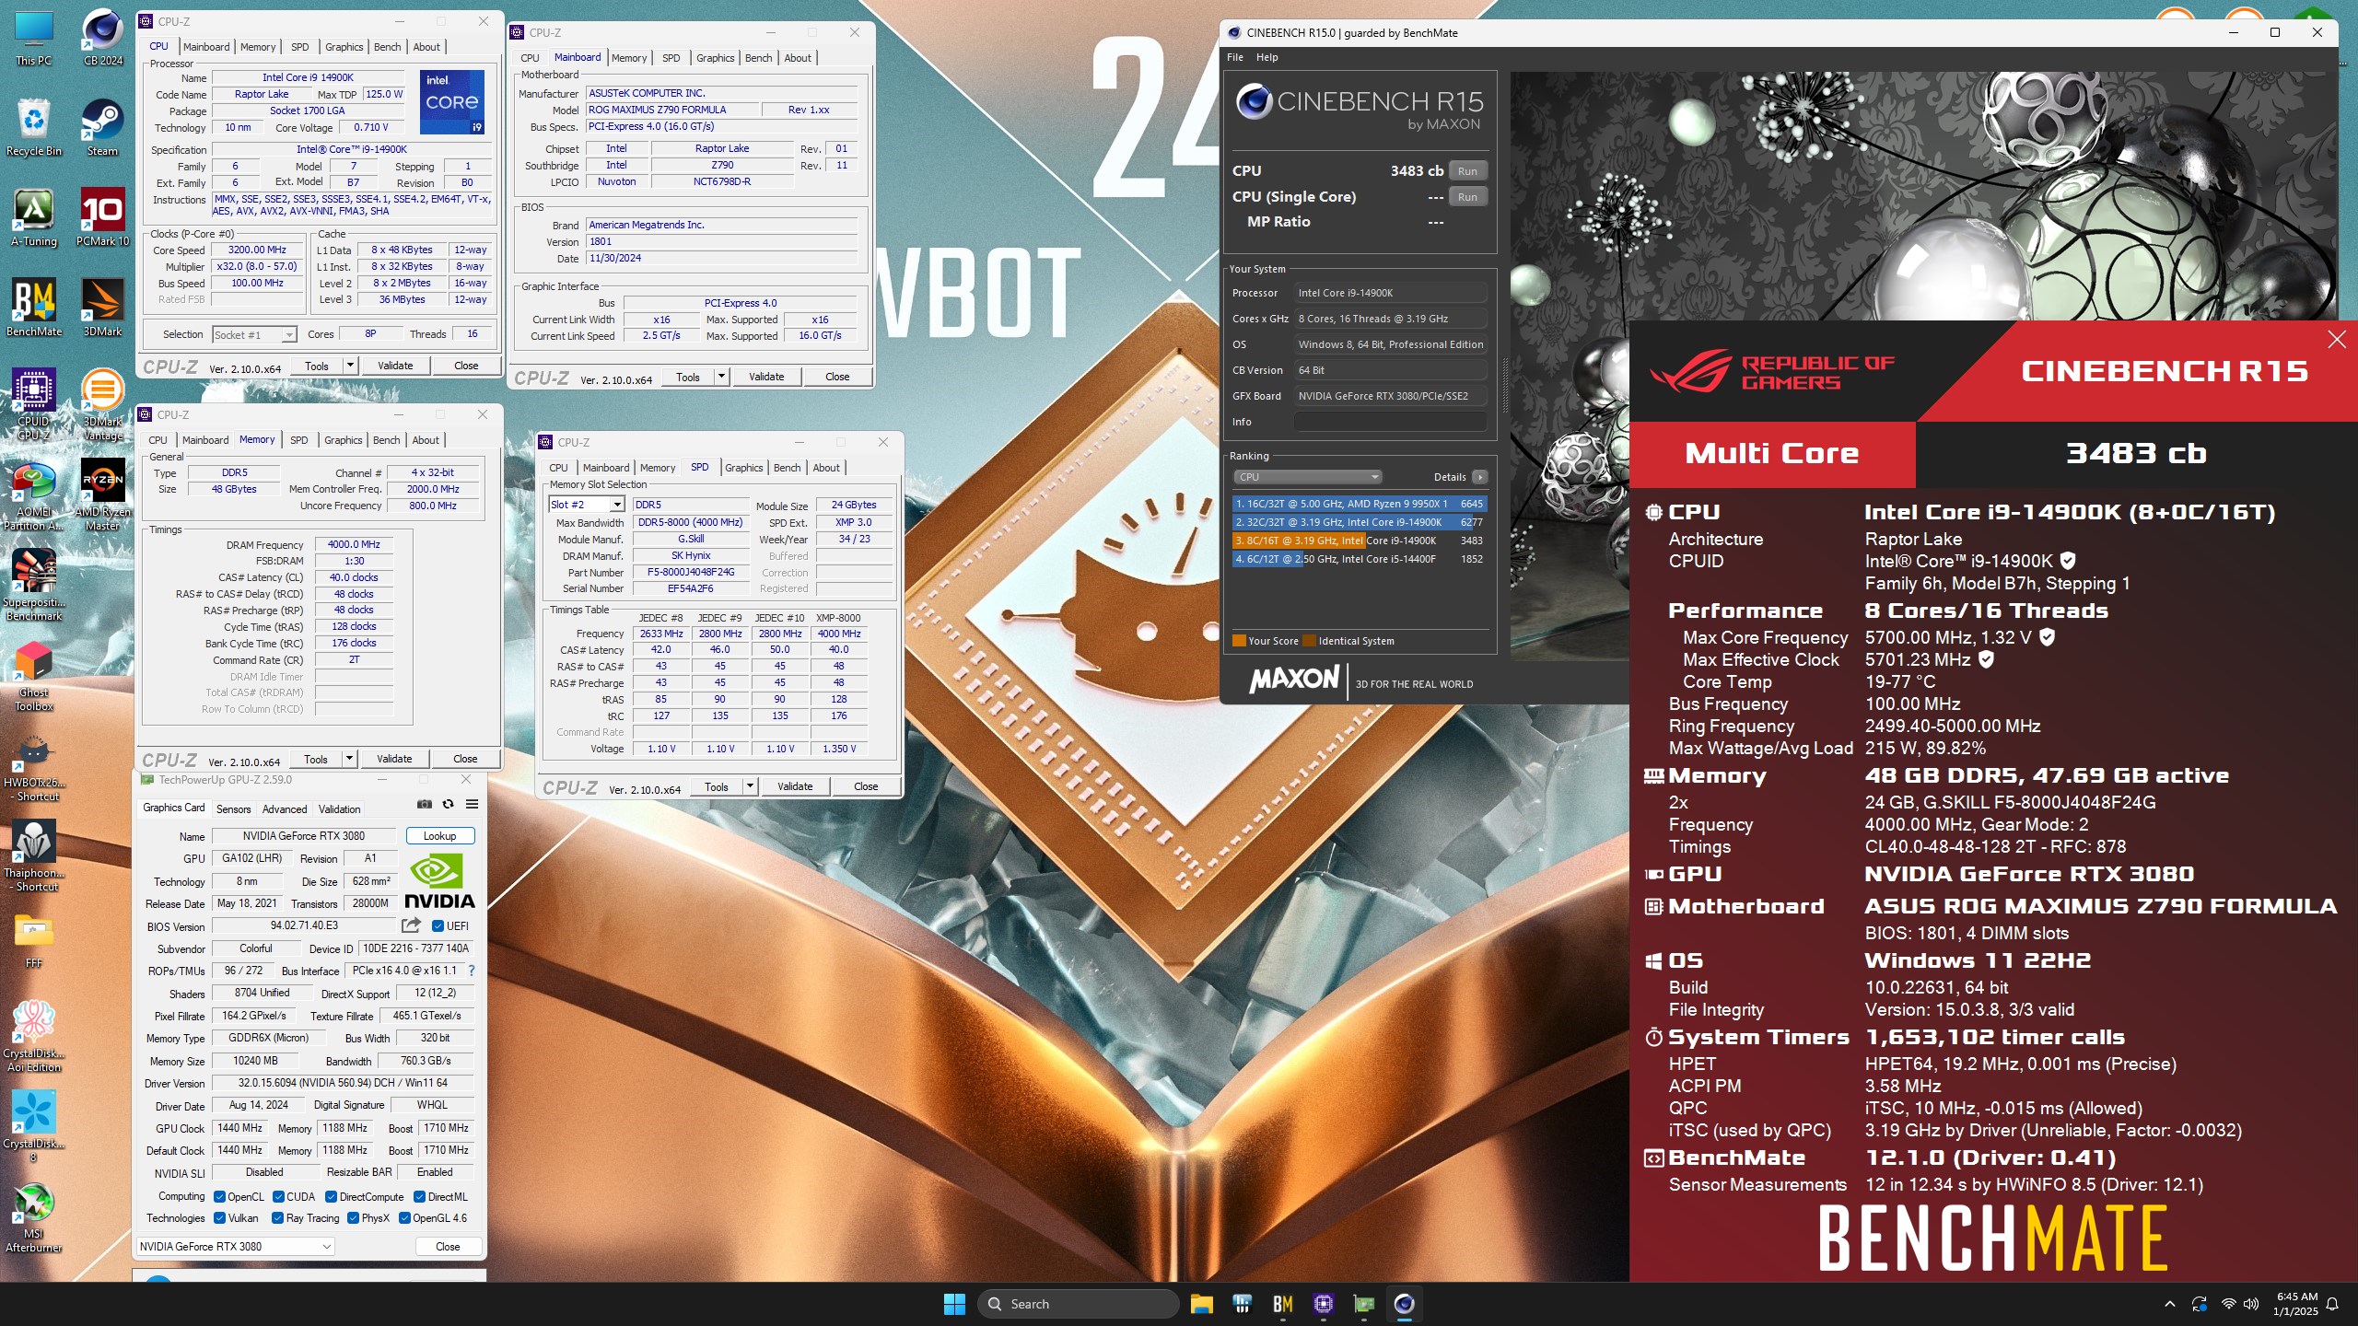Close the ROG BenchMate result overlay
This screenshot has width=2358, height=1326.
tap(2337, 340)
